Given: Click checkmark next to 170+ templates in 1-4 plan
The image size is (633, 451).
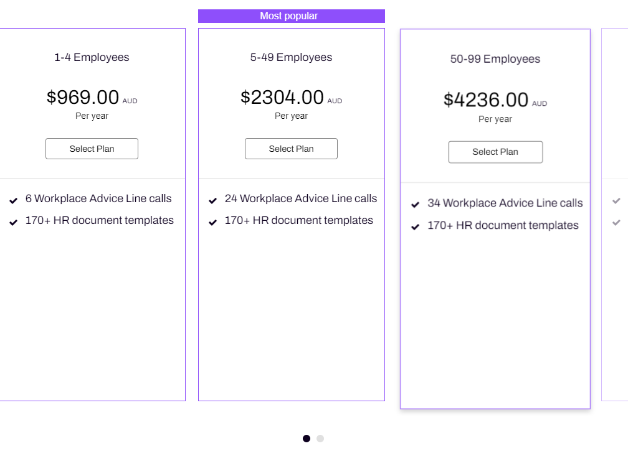Looking at the screenshot, I should pos(13,222).
